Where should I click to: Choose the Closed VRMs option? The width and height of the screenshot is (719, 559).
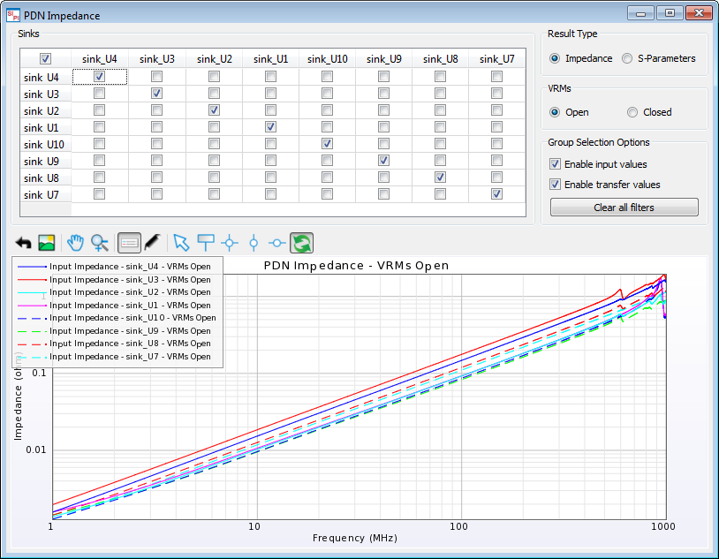632,112
